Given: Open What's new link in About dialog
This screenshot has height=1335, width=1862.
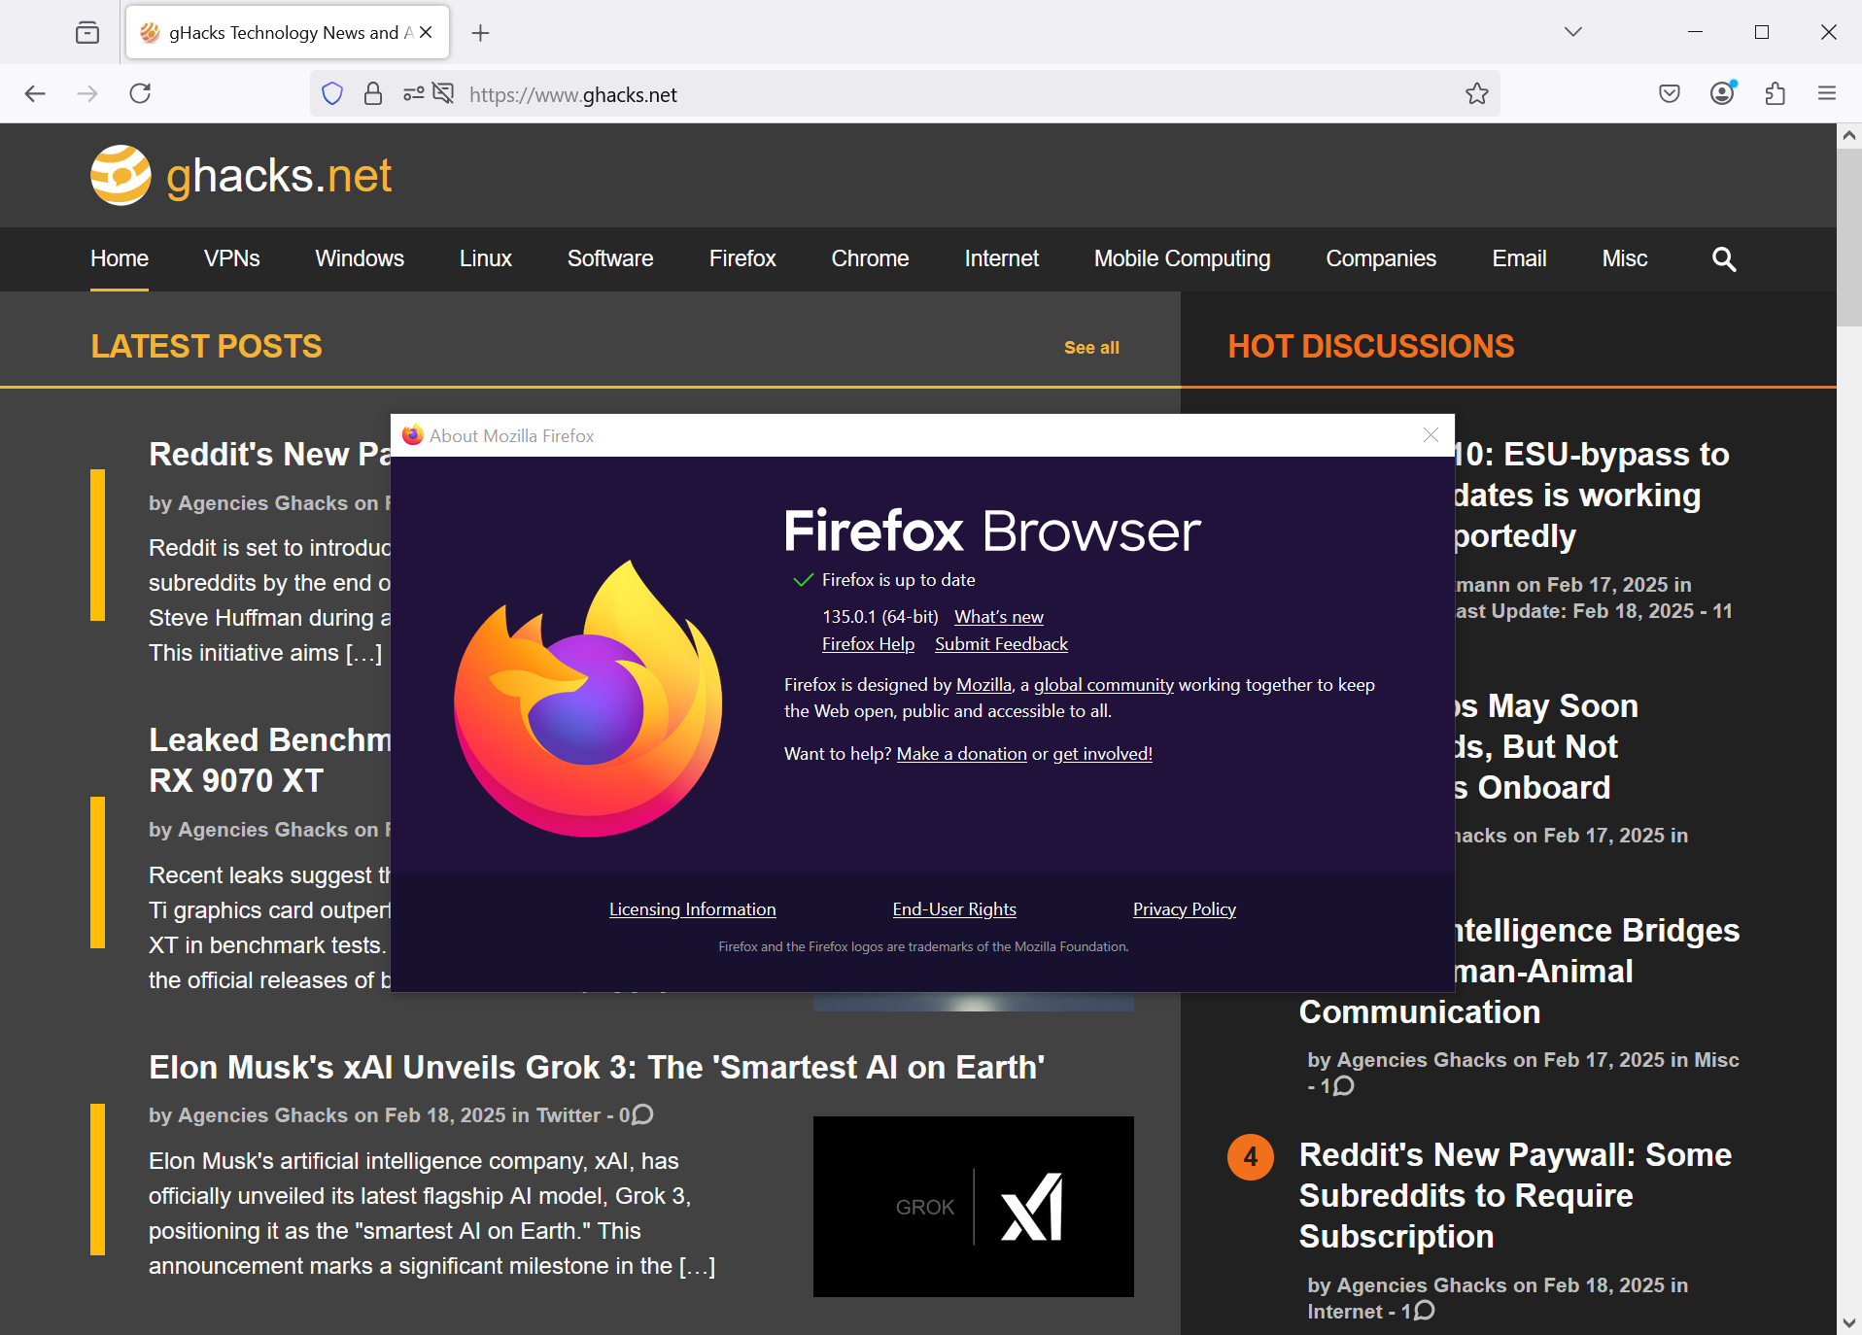Looking at the screenshot, I should click(999, 617).
